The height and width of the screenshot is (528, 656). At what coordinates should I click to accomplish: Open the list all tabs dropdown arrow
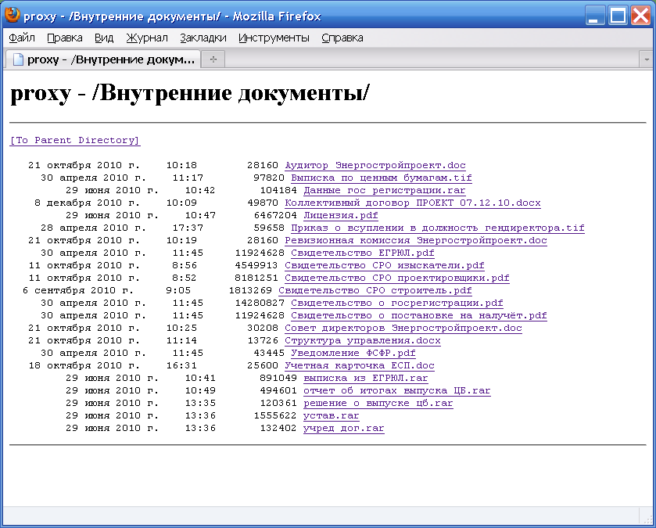(x=647, y=59)
